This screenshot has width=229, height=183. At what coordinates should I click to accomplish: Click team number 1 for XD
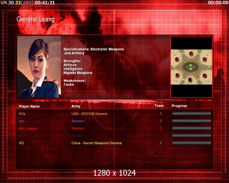161,143
